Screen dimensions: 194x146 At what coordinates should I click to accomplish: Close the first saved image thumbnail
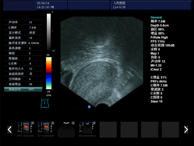tap(33, 123)
